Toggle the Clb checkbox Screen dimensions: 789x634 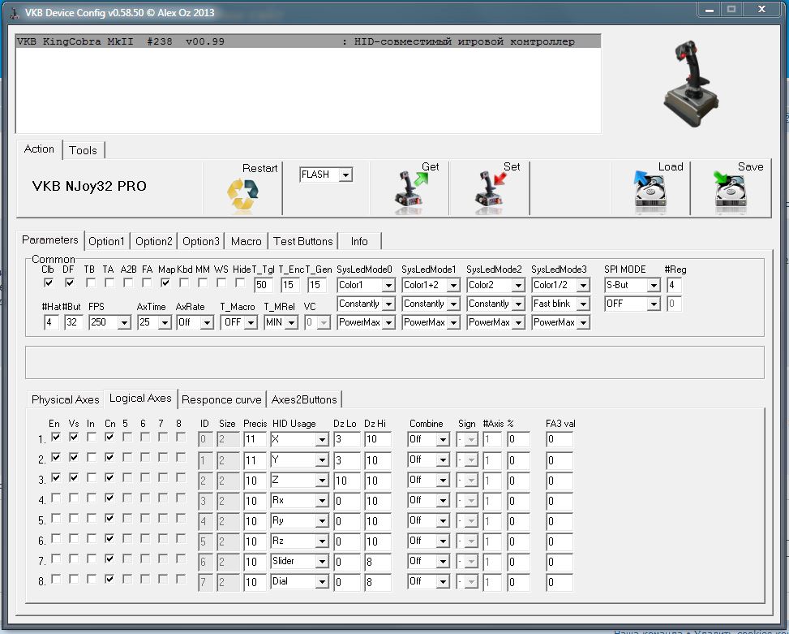coord(49,283)
